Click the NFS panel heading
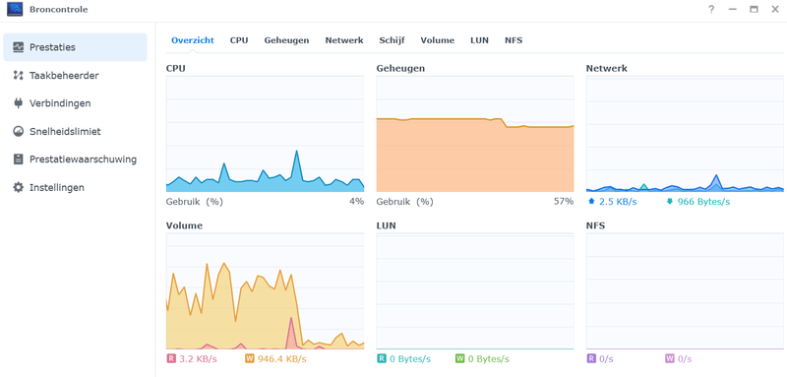787x377 pixels. [x=596, y=225]
